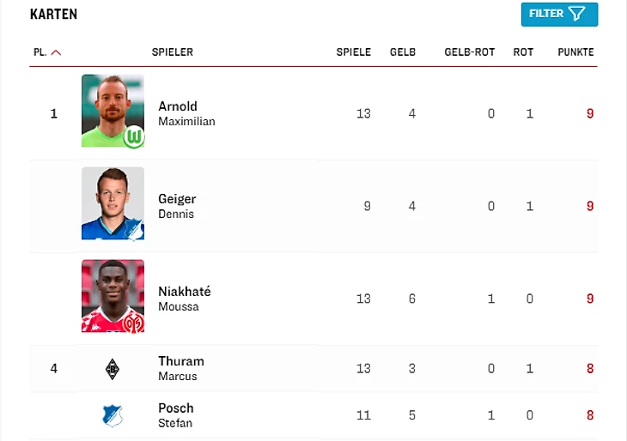
Task: Open Thuram player profile link
Action: click(180, 361)
